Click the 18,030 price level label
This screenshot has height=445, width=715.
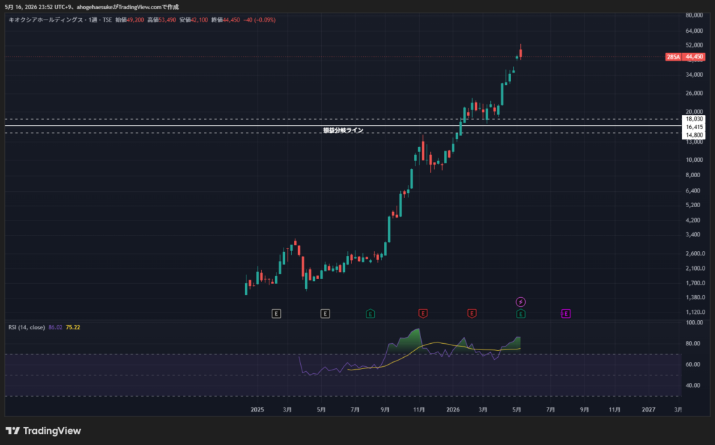(x=694, y=119)
